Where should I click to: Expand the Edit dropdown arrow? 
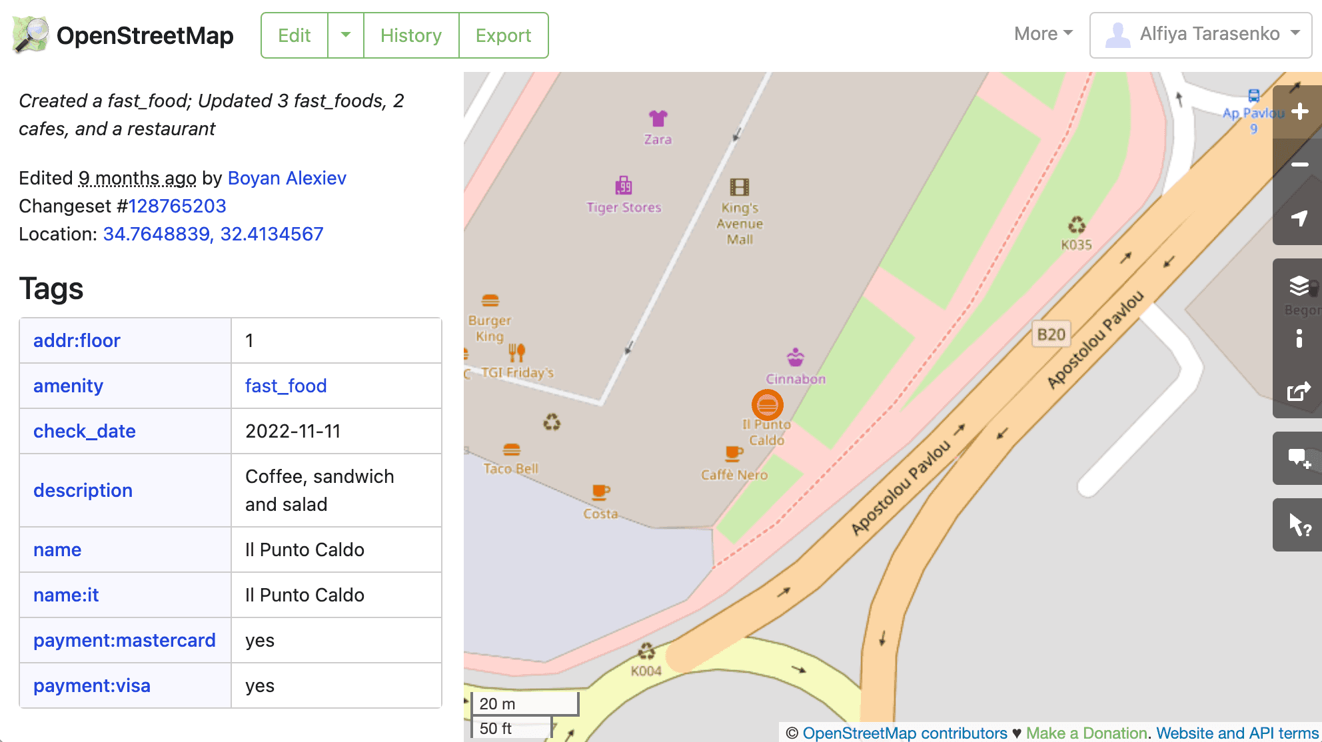point(346,35)
